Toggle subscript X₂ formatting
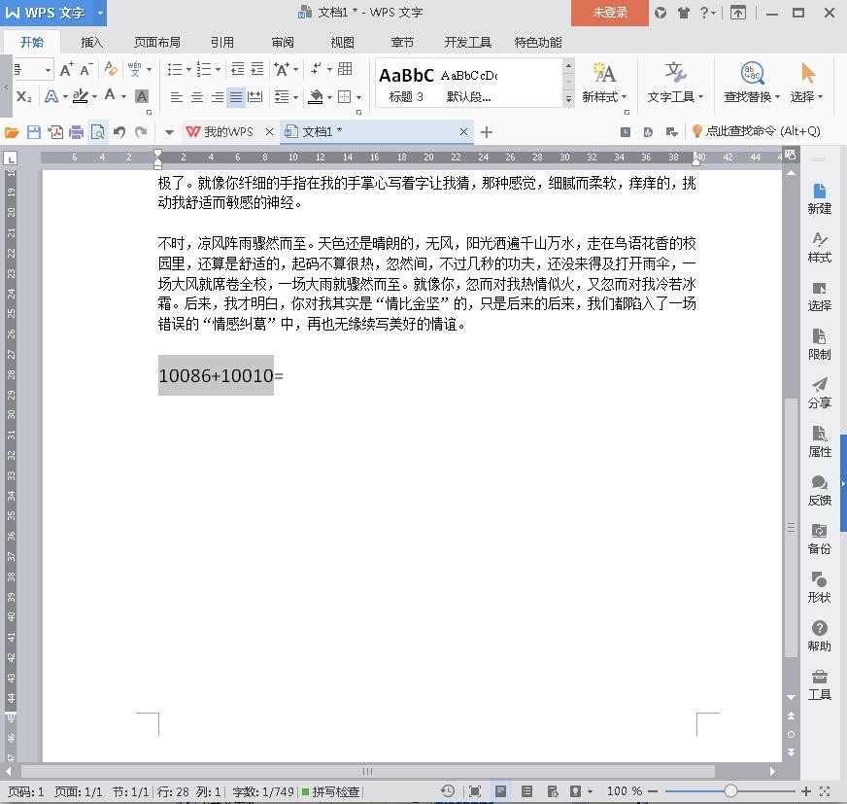Image resolution: width=847 pixels, height=804 pixels. [23, 97]
